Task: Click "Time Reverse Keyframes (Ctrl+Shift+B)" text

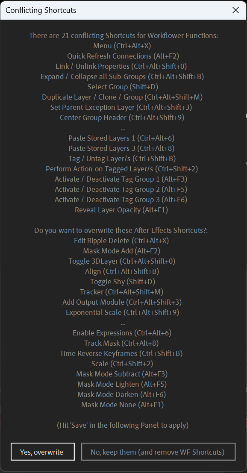Action: pos(121,353)
